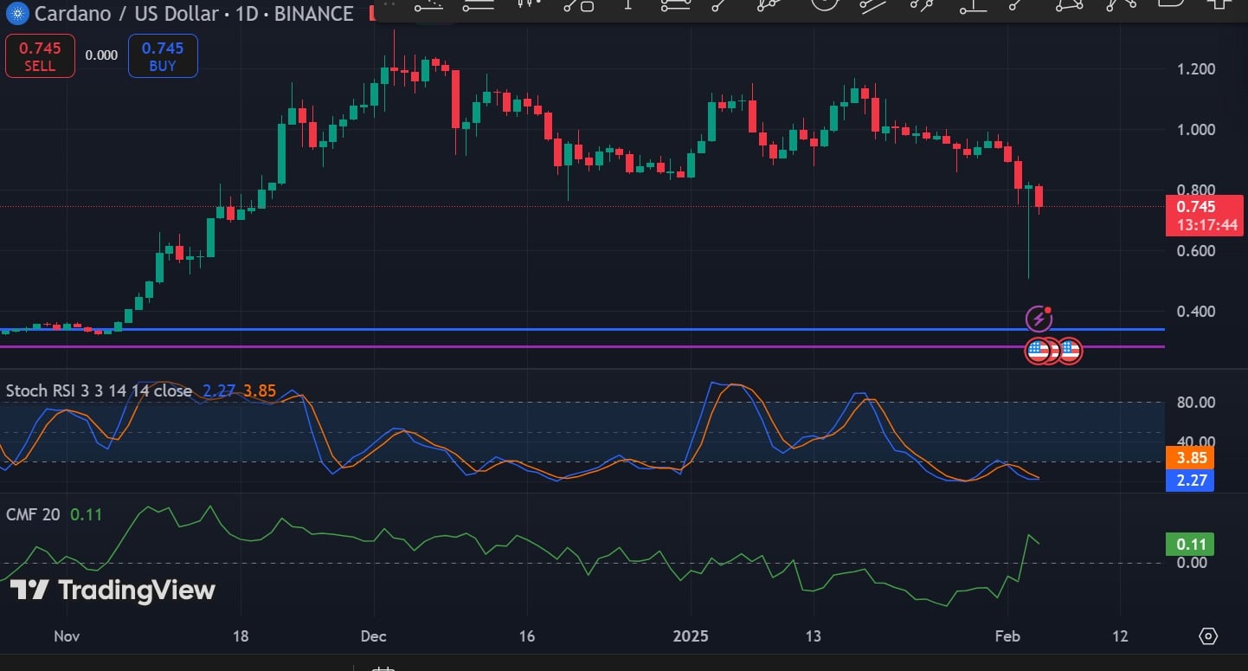The width and height of the screenshot is (1248, 671).
Task: Click the rightmost US flag event marker
Action: click(x=1070, y=351)
